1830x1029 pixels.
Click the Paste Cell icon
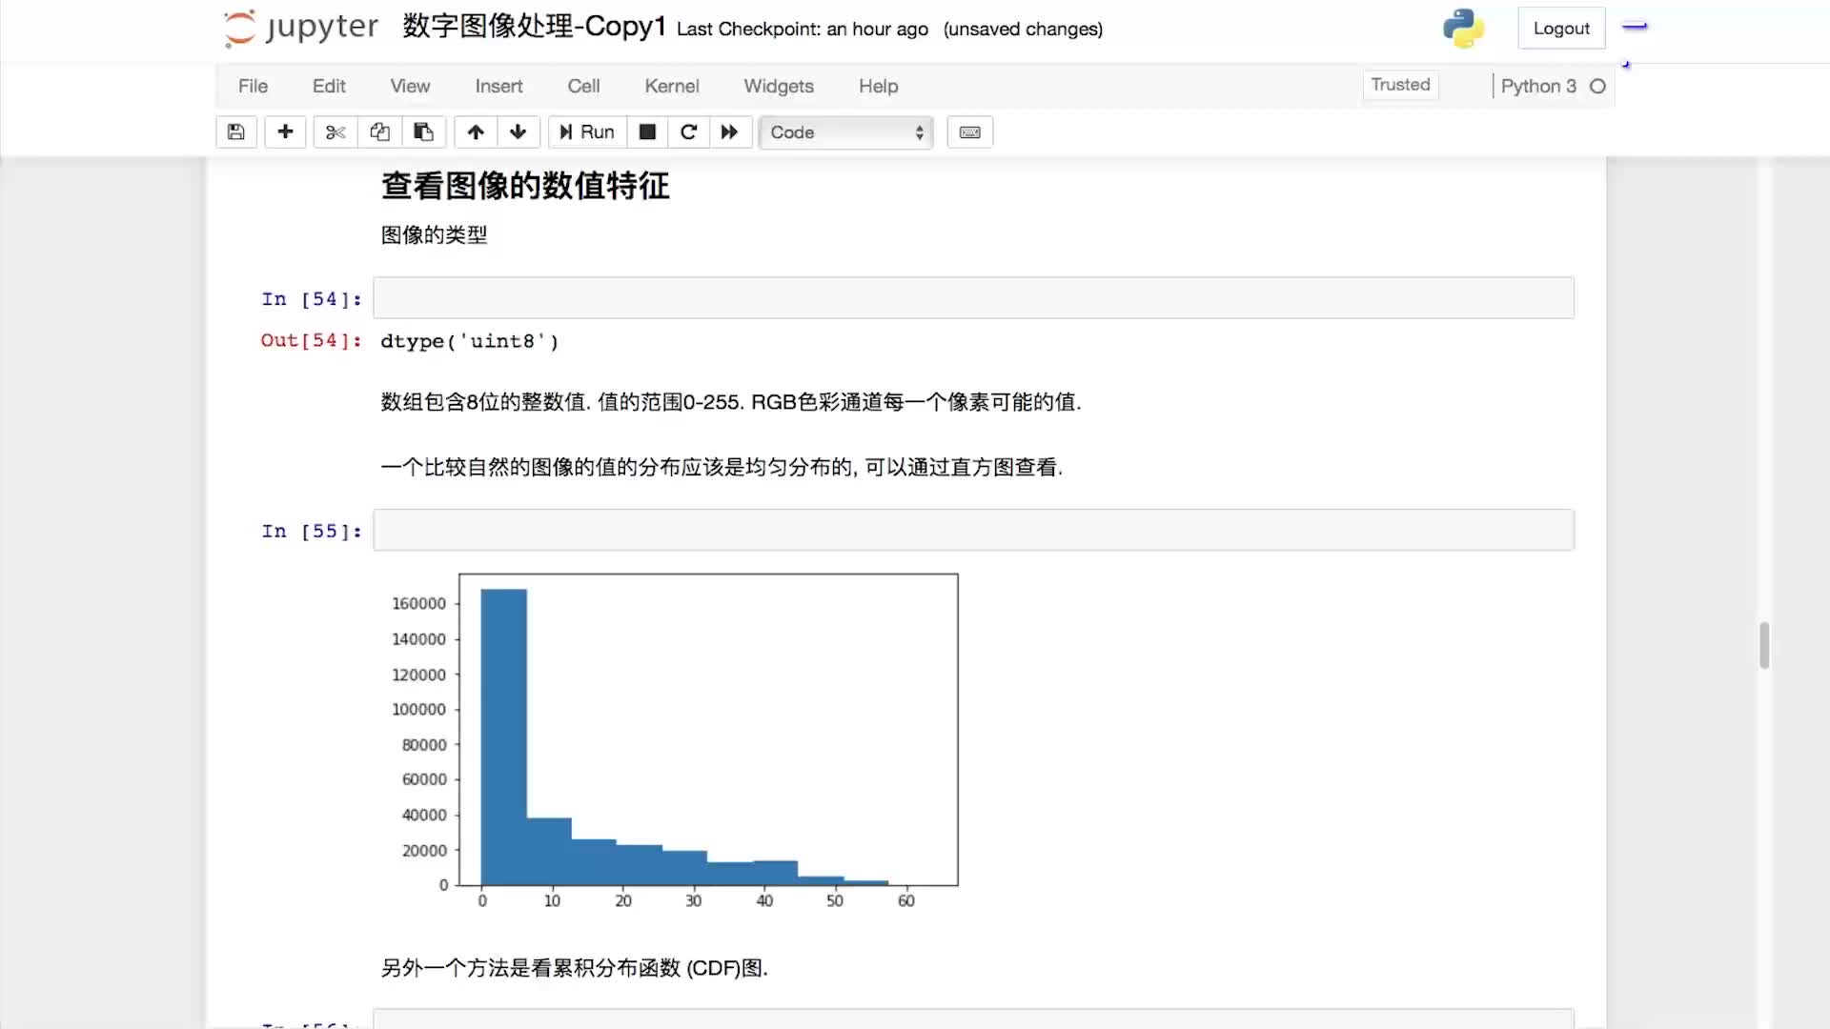(x=423, y=131)
